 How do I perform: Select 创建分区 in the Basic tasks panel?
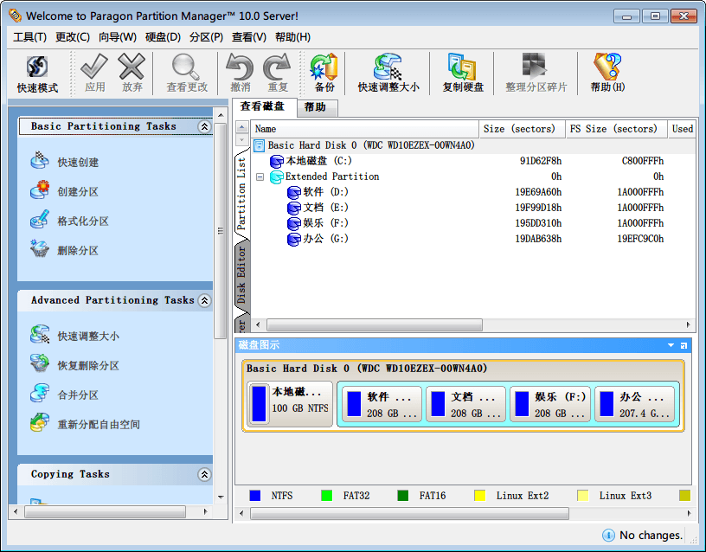[x=78, y=192]
